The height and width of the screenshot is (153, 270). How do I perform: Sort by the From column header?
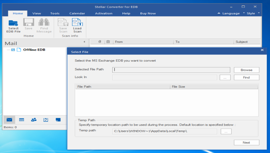point(143,42)
